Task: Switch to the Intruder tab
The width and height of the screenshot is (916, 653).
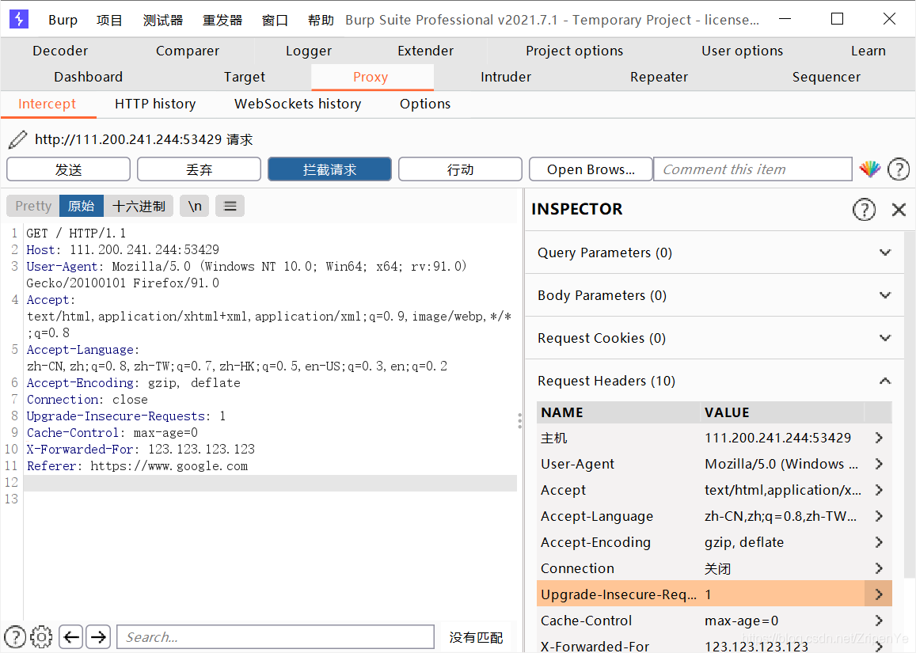Action: pyautogui.click(x=506, y=77)
